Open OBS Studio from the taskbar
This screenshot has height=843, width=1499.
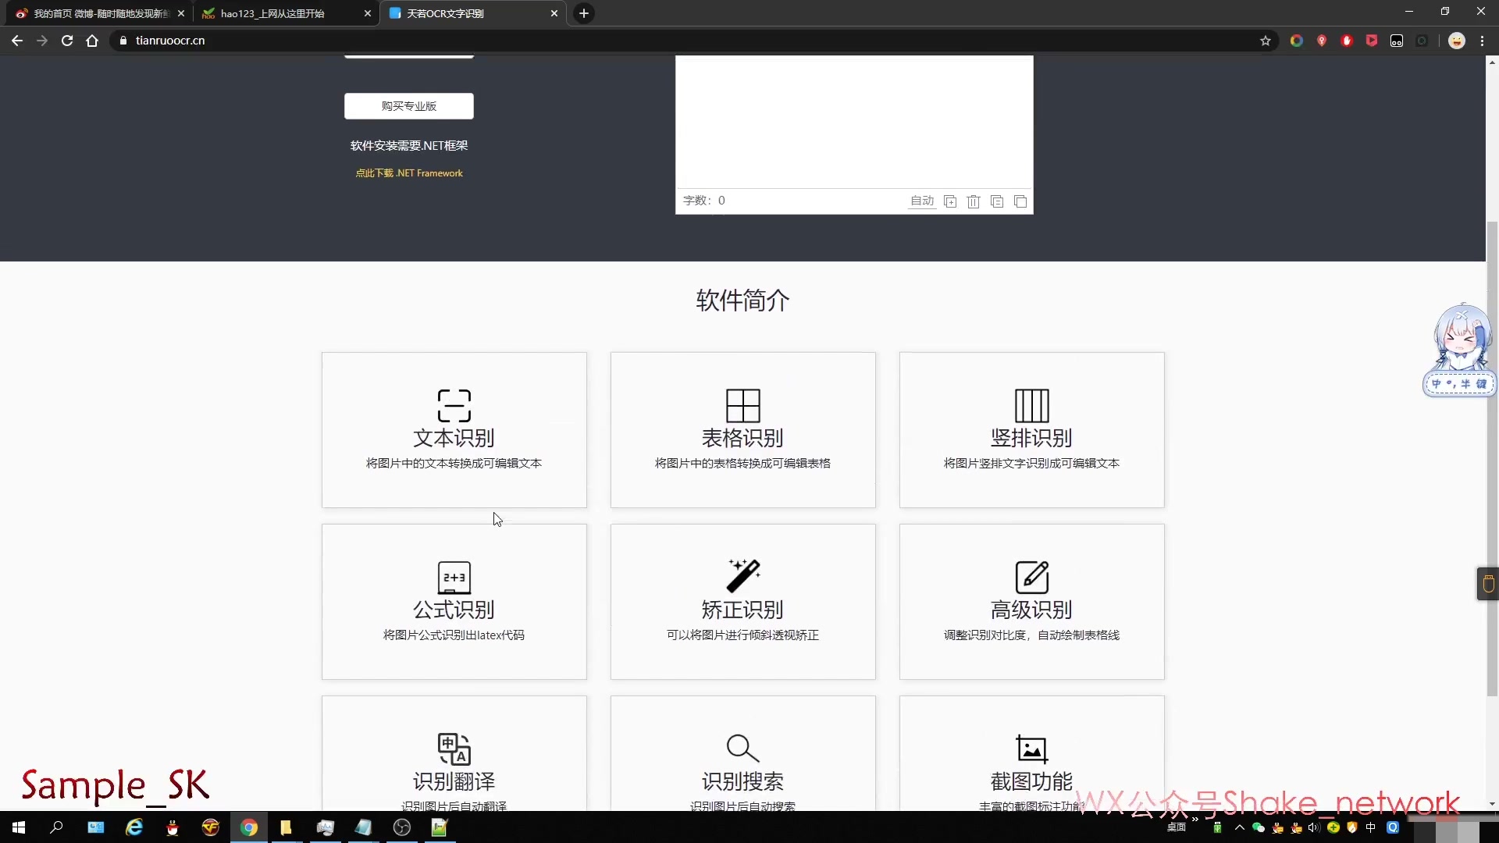(402, 827)
